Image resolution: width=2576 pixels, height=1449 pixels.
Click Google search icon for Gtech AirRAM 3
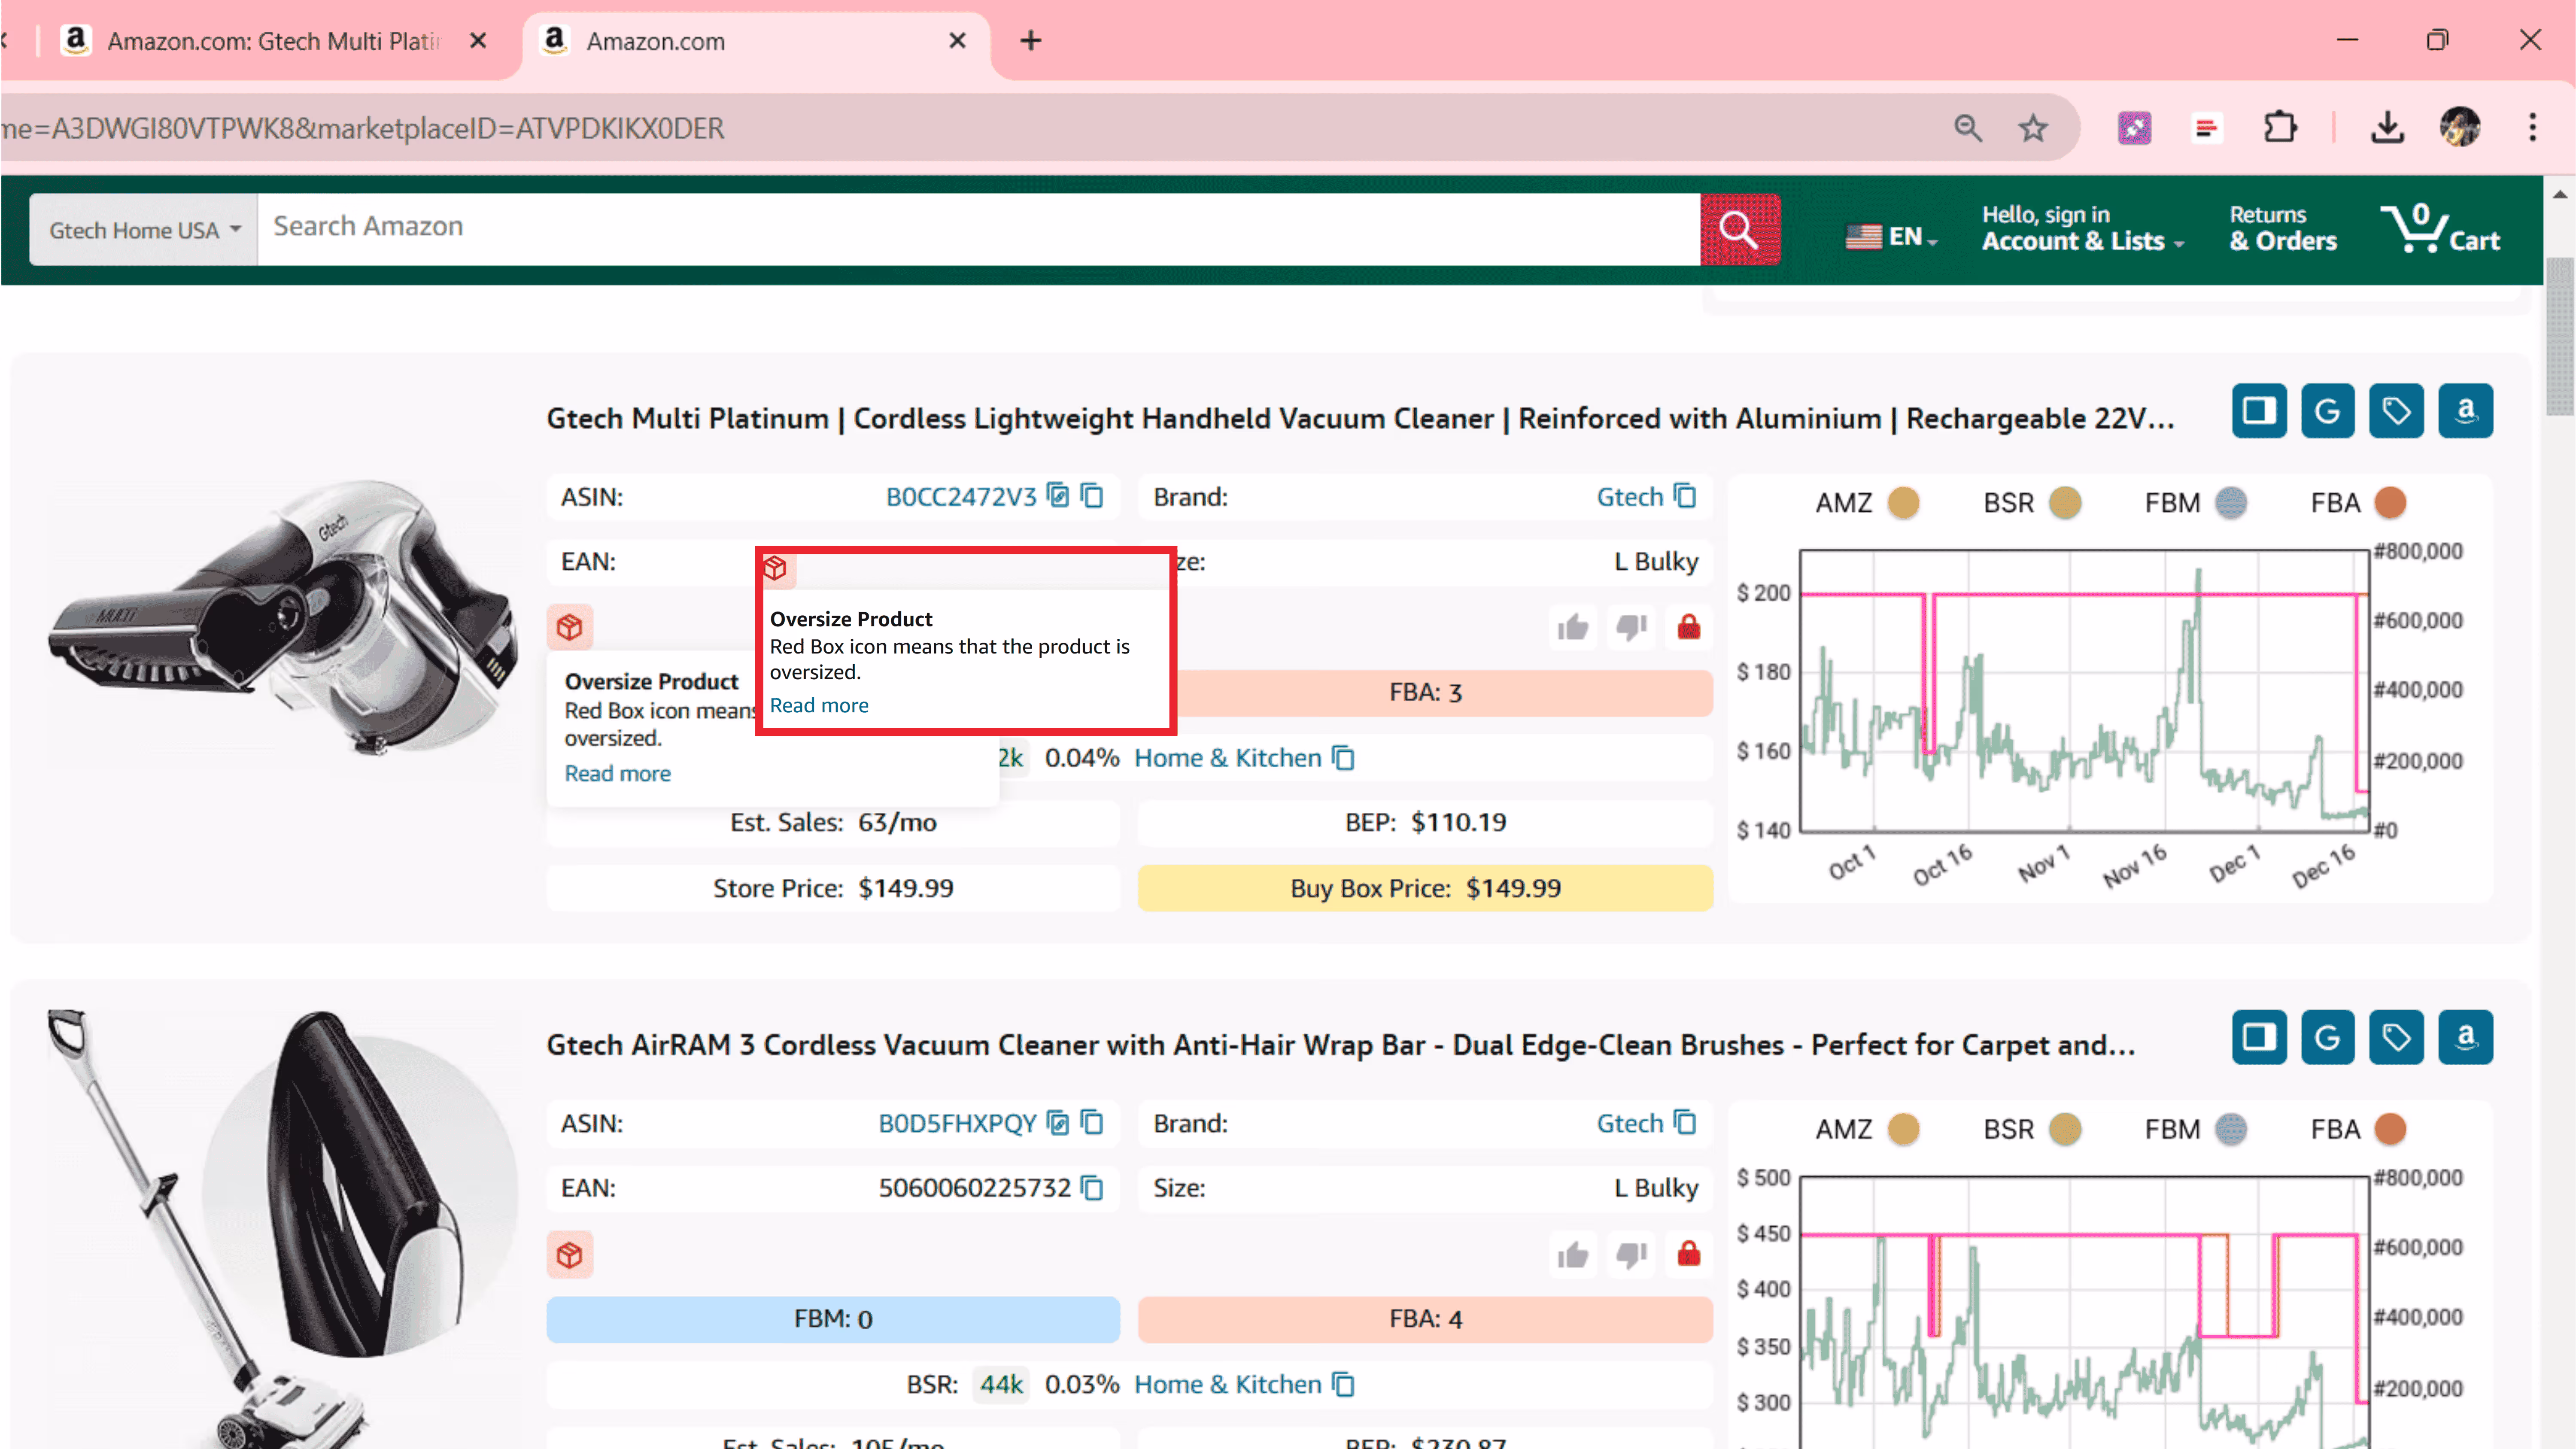[x=2328, y=1037]
